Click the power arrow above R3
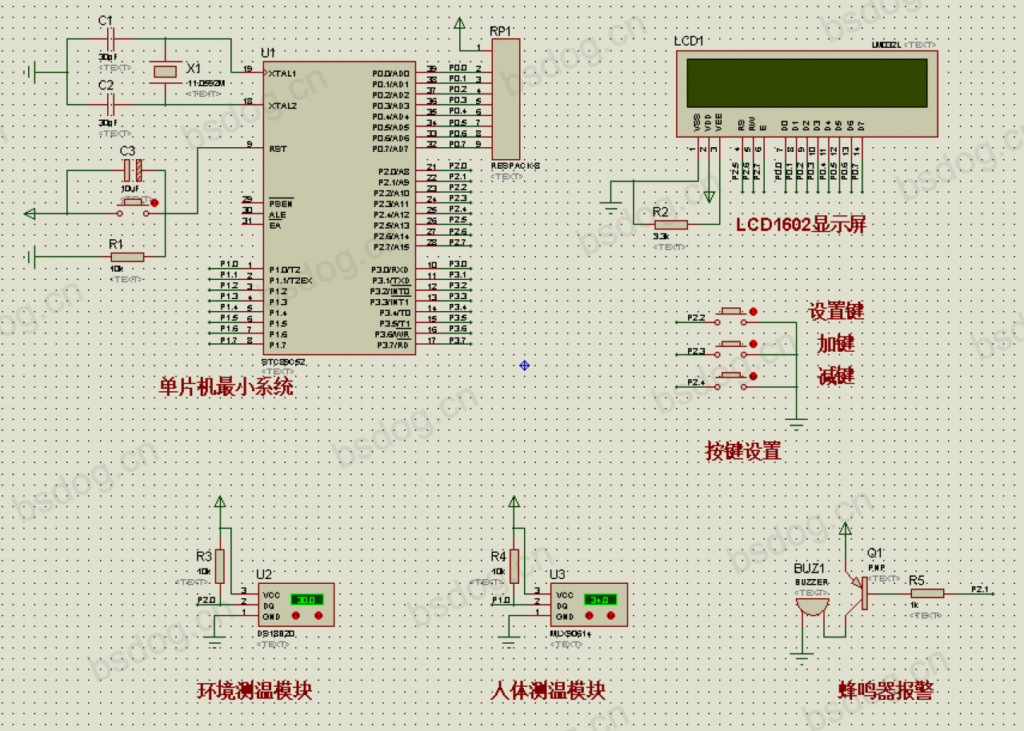The image size is (1024, 731). (x=220, y=501)
